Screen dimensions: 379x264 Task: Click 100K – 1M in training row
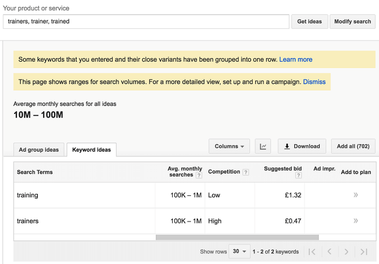point(186,195)
